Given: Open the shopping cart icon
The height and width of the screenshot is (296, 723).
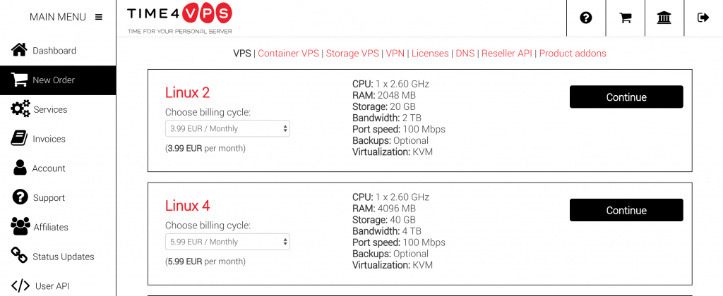Looking at the screenshot, I should coord(625,18).
